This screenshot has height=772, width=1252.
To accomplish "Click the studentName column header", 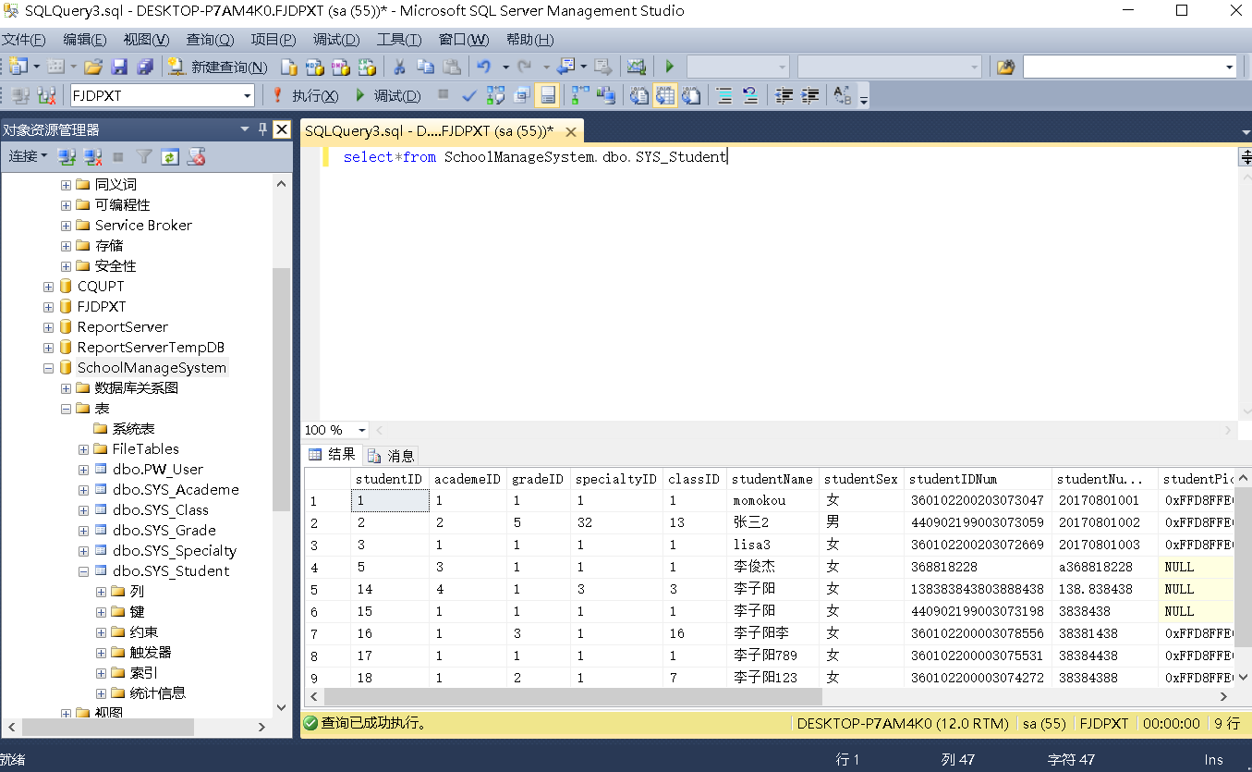I will [x=772, y=479].
